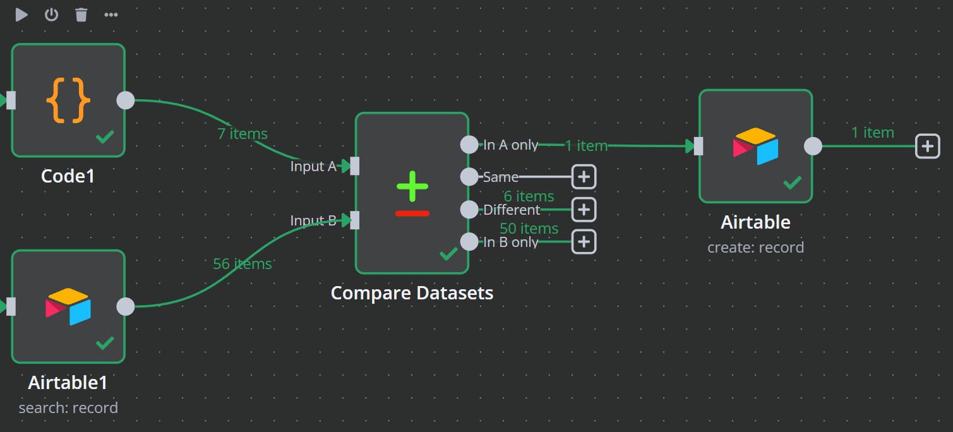Click the 'Code1' node title

68,176
